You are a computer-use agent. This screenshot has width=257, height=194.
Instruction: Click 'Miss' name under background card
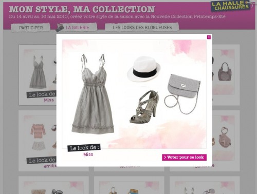coord(49,100)
